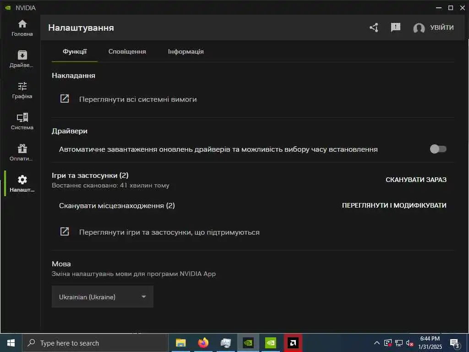Click the Ігри та застосунки (2) heading
Viewport: 469px width, 352px height.
click(90, 176)
